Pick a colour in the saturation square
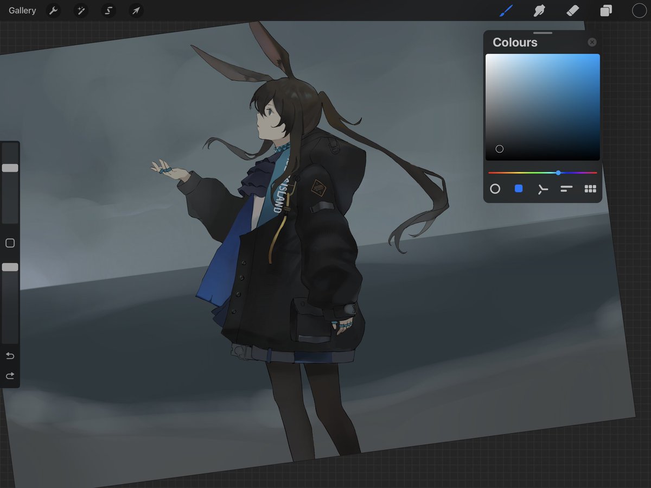651x488 pixels. (542, 107)
